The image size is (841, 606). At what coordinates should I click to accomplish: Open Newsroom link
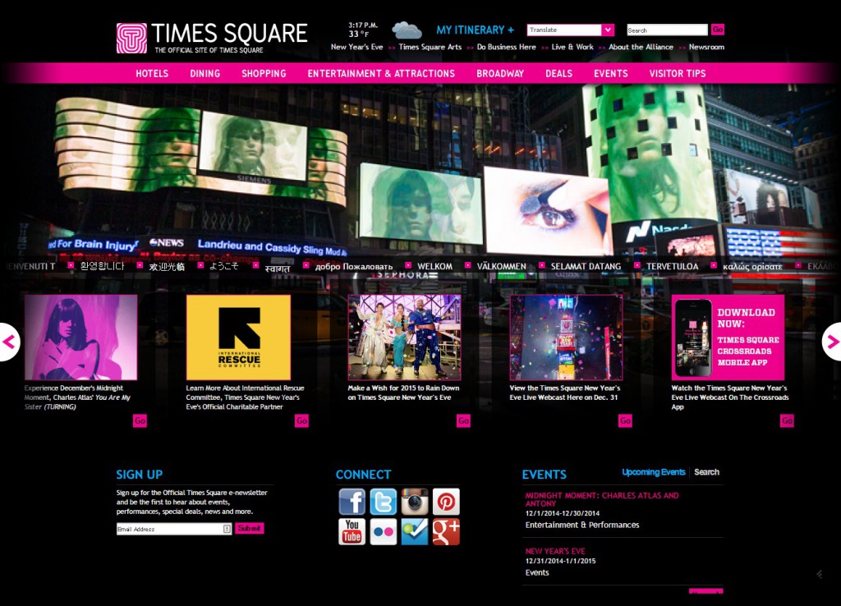[x=706, y=47]
